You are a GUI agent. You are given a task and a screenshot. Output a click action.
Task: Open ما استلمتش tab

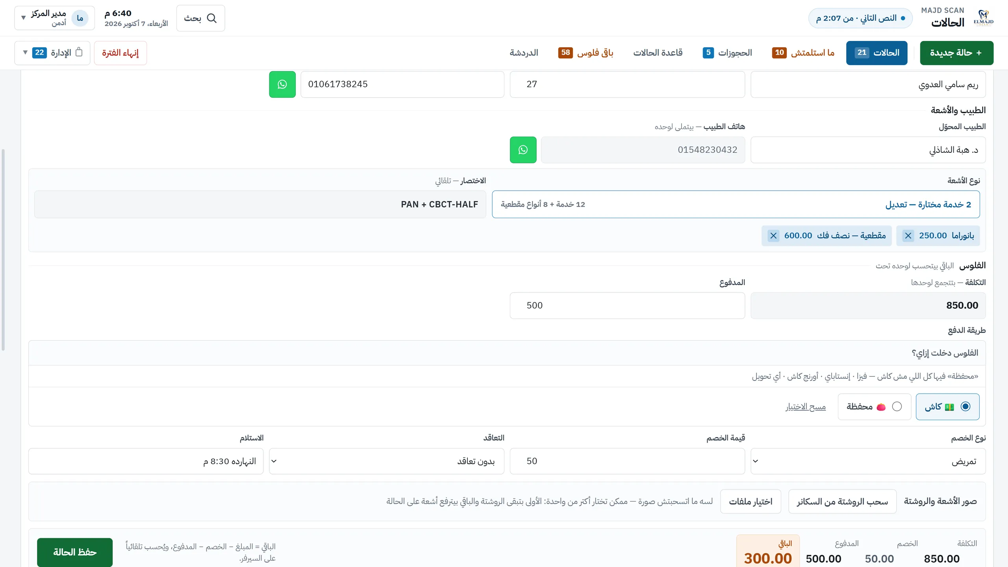tap(803, 53)
